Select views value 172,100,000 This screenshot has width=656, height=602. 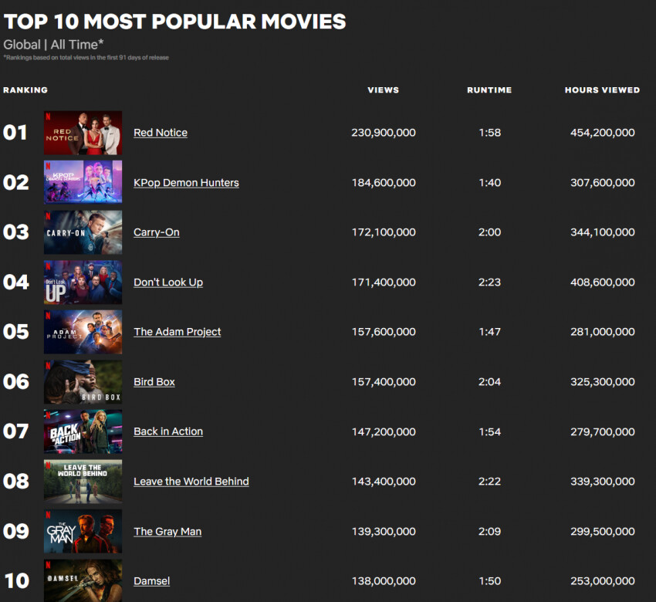[x=384, y=232]
